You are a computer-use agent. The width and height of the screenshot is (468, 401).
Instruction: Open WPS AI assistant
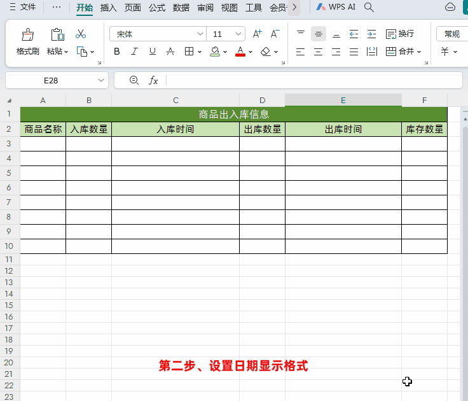point(336,7)
